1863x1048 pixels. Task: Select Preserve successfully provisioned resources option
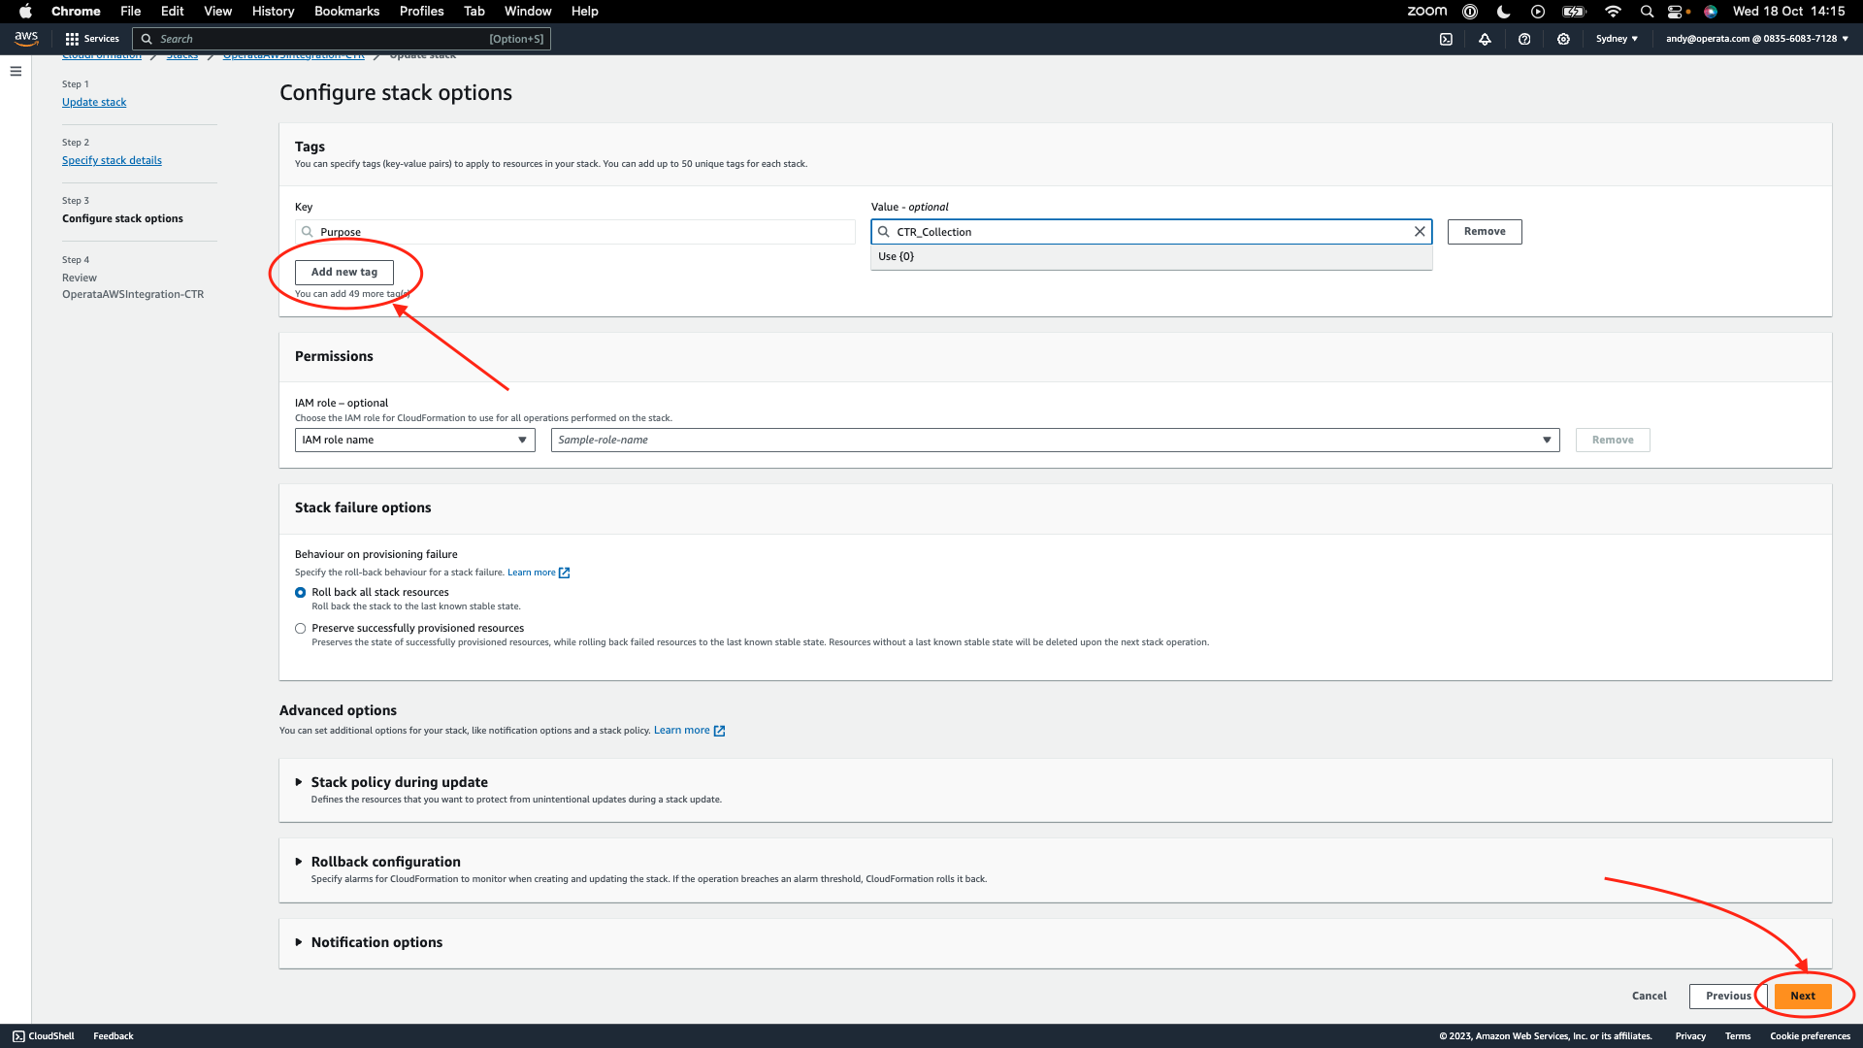pyautogui.click(x=301, y=629)
